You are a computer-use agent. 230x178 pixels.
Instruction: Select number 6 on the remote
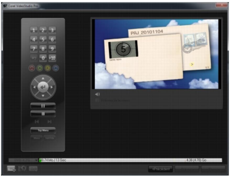[x=52, y=40]
